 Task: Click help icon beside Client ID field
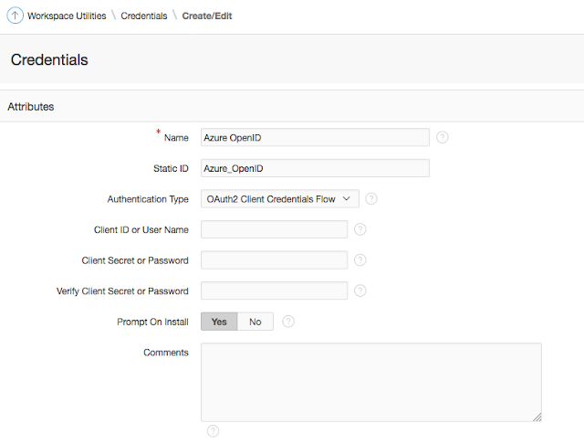[x=360, y=229]
